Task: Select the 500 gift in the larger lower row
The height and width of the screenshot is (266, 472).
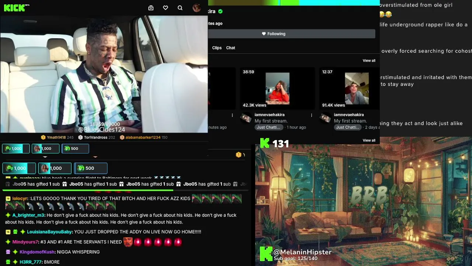Action: [91, 168]
